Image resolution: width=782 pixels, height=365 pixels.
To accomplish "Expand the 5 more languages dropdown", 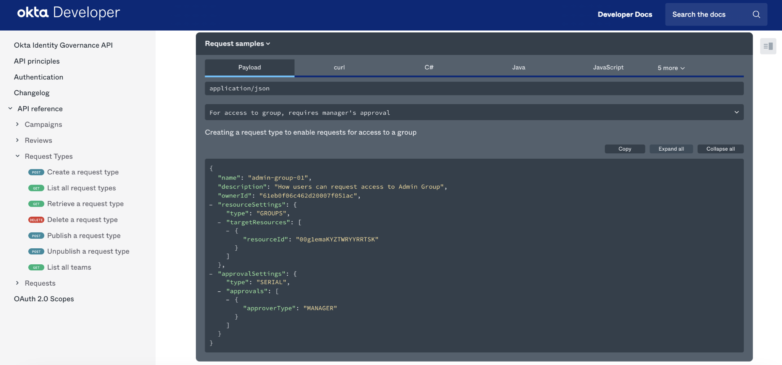I will click(x=671, y=68).
